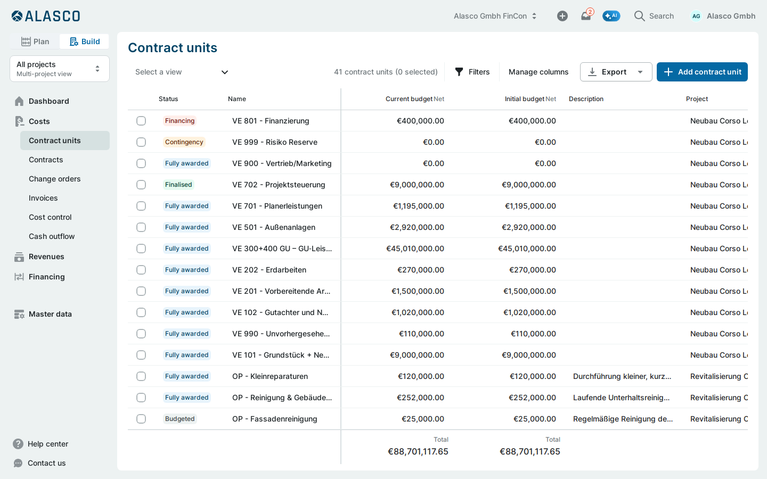Tick checkbox for VE 801 - Finanzierung
767x479 pixels.
pyautogui.click(x=141, y=121)
